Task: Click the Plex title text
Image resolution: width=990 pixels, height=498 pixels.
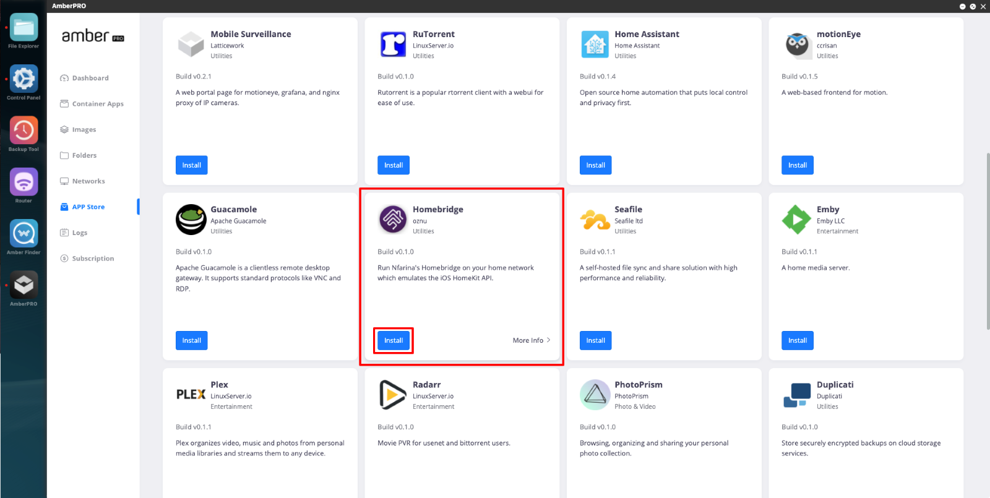Action: click(219, 385)
